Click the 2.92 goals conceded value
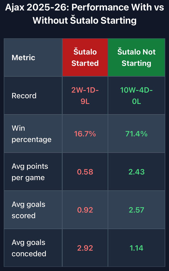The image size is (169, 271). coord(85,248)
